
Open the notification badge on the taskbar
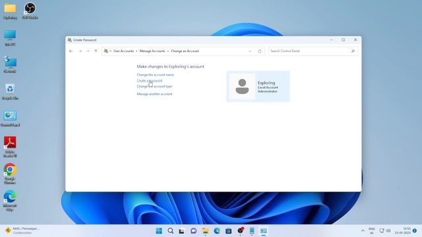pos(415,231)
